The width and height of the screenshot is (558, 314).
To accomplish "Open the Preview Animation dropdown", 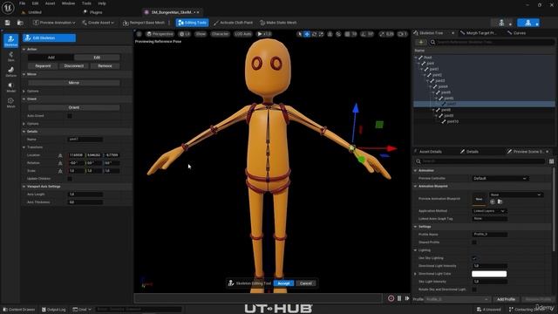I will pos(54,23).
